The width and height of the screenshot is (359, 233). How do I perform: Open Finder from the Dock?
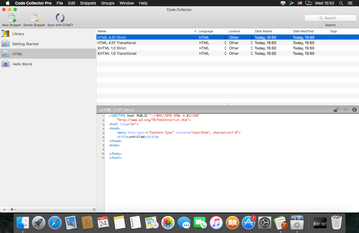tap(23, 223)
